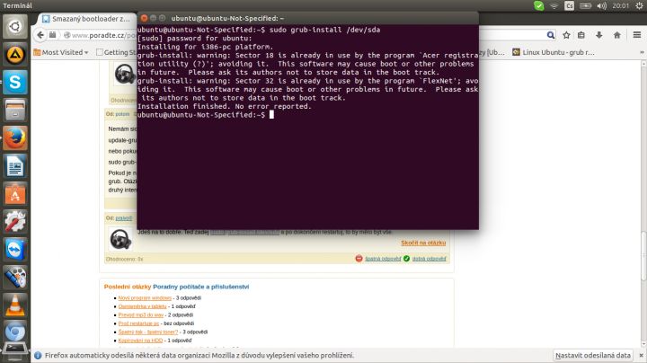
Task: Expand Most Visited bookmarks dropdown
Action: [x=61, y=52]
